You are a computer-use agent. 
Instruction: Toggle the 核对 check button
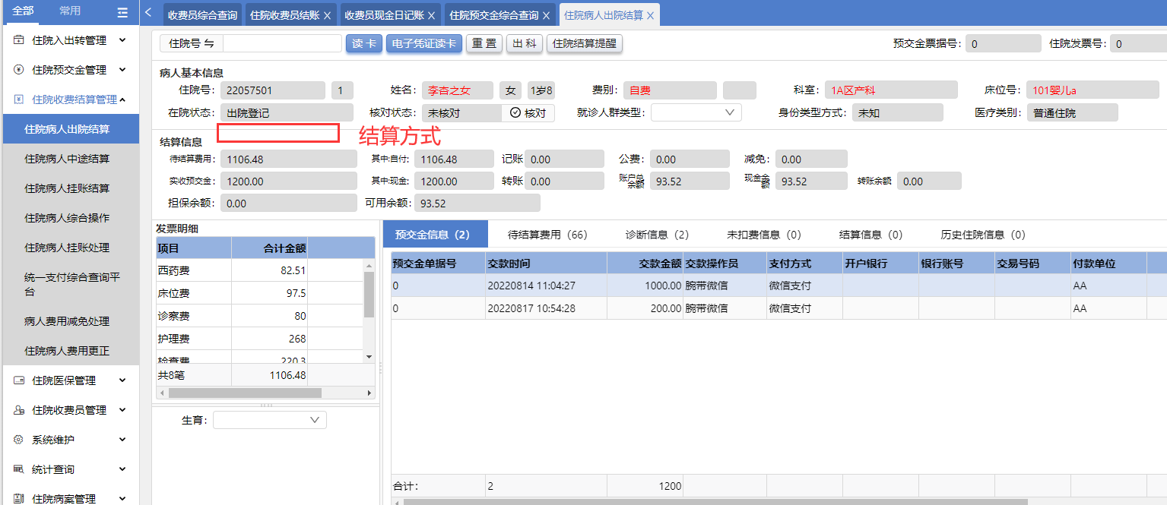528,113
